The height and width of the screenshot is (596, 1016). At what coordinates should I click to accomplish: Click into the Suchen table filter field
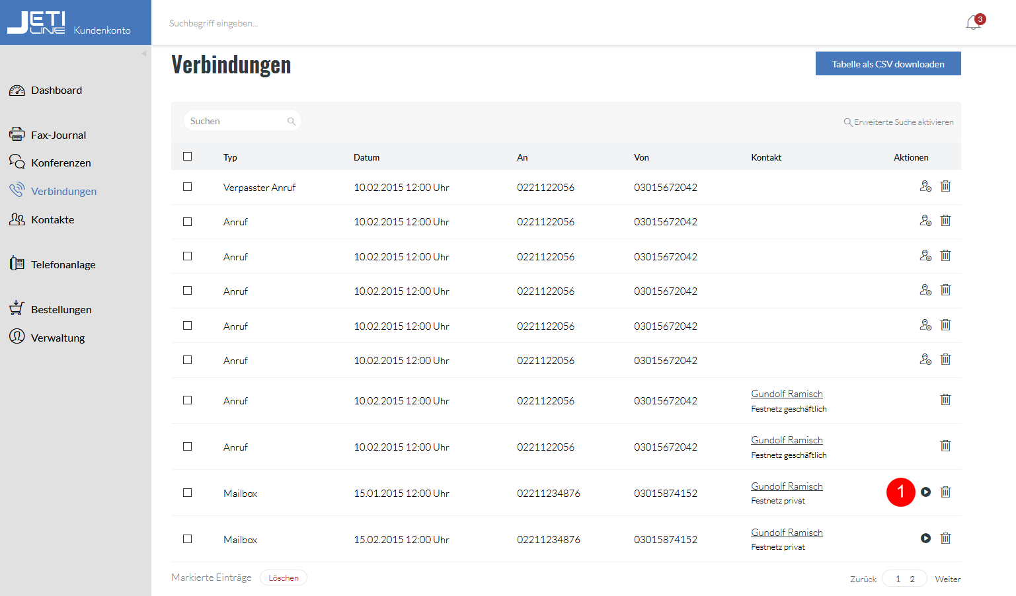coord(242,121)
